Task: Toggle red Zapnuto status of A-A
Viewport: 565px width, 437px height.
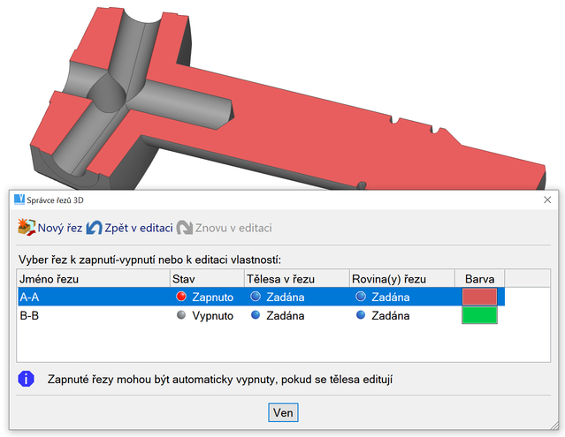Action: 182,298
